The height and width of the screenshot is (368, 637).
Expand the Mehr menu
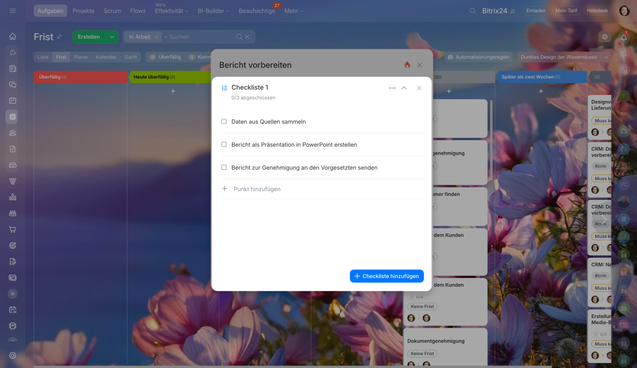(294, 10)
